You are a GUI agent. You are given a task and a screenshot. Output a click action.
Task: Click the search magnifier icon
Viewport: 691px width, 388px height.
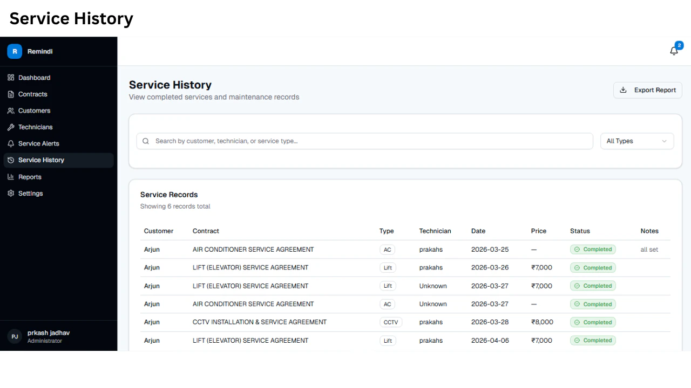click(x=146, y=141)
